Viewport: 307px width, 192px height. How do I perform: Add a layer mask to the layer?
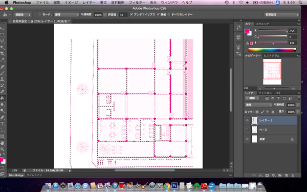click(x=267, y=175)
